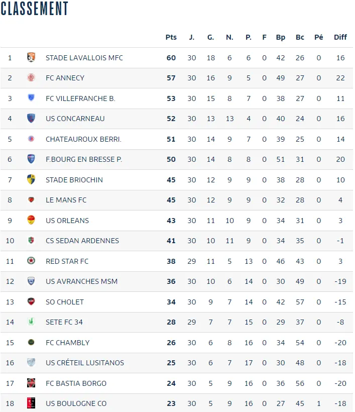Click the US Boulogne CO logo
This screenshot has width=355, height=412.
(31, 403)
